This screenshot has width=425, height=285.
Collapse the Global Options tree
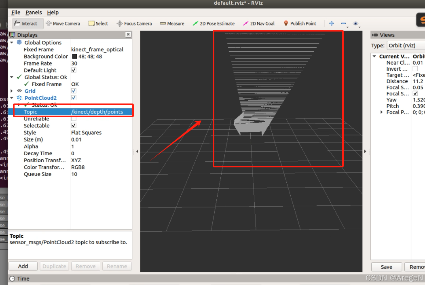click(12, 42)
